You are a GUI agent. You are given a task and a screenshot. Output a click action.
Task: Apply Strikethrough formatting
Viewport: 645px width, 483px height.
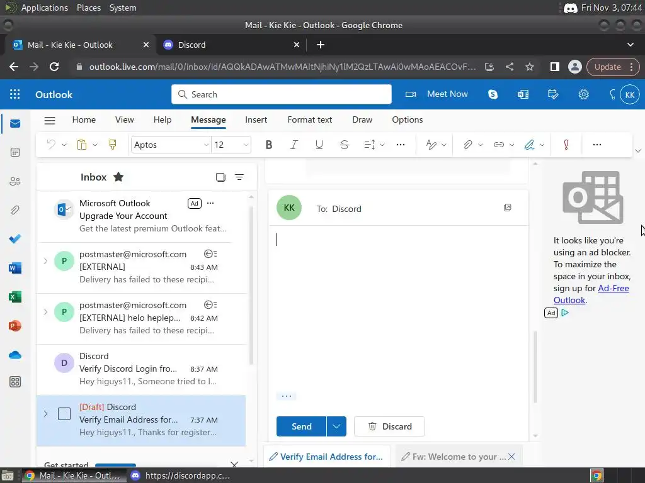click(345, 145)
